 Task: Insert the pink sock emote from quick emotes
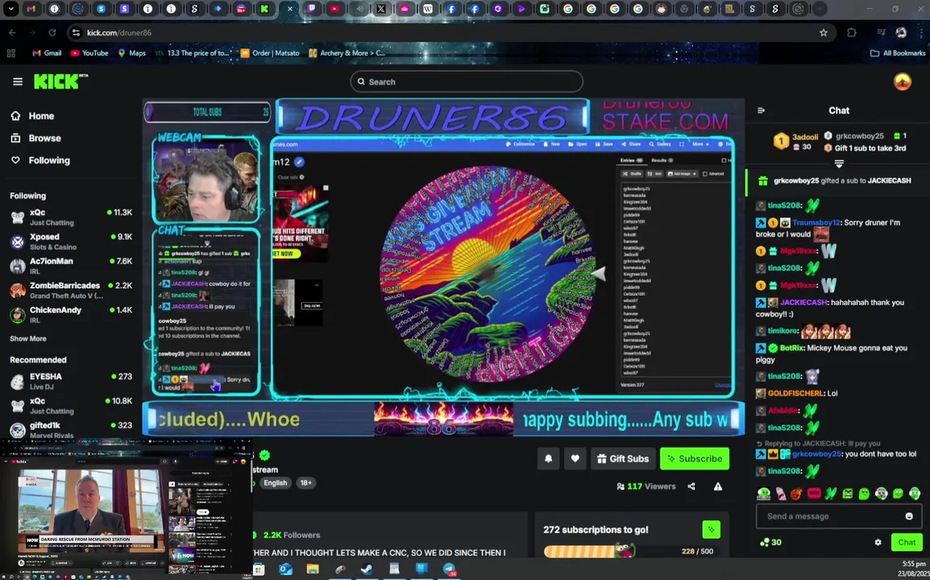click(x=781, y=494)
